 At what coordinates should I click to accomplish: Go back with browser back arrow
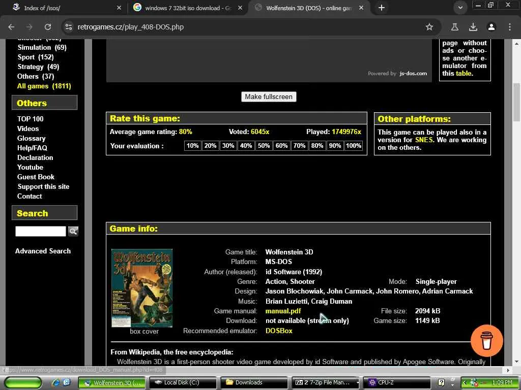click(x=11, y=27)
